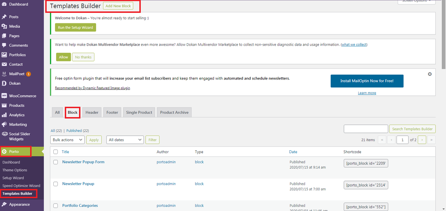
Task: Open Recommended by Dynamic Featured Image plugin link
Action: (x=92, y=88)
